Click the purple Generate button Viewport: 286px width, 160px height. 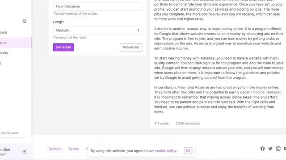coord(63,47)
